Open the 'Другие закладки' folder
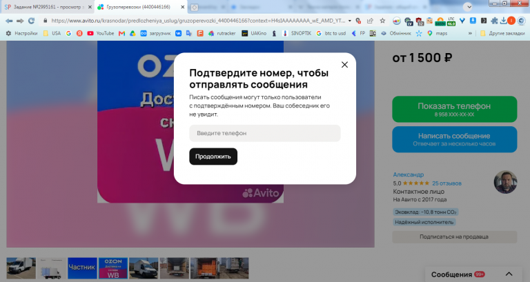 pyautogui.click(x=502, y=33)
